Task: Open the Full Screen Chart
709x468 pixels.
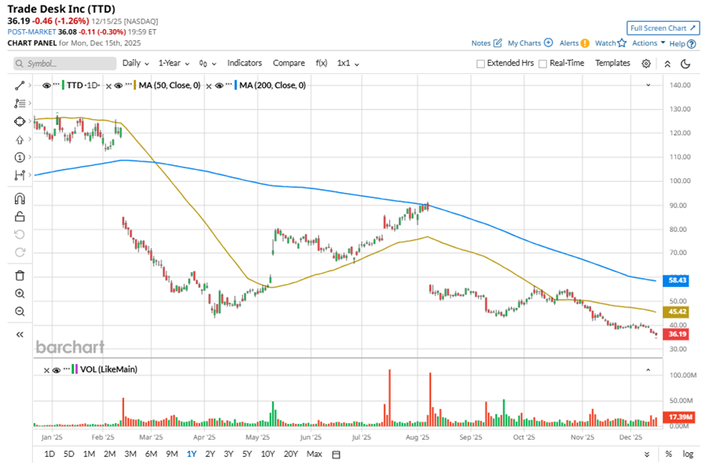Action: point(663,28)
